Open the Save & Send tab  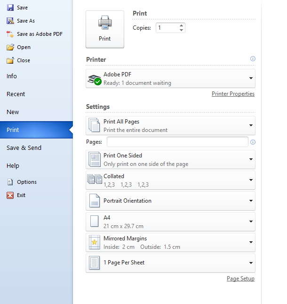[x=36, y=148]
